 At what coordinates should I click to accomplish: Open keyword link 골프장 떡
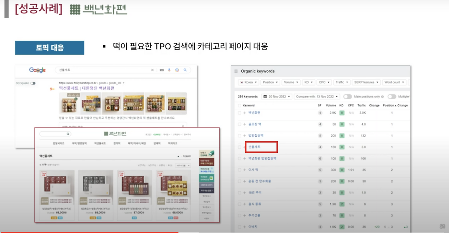click(255, 124)
